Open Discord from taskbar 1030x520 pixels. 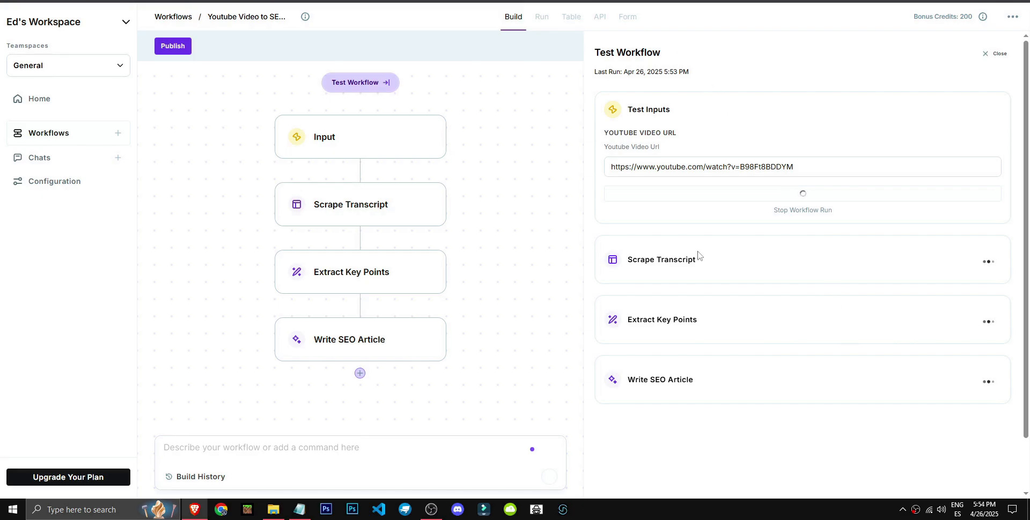(x=458, y=509)
